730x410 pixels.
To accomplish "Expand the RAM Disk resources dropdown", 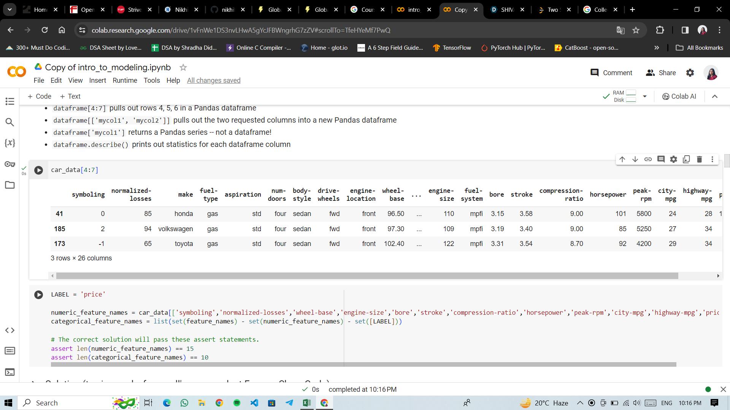I will pyautogui.click(x=645, y=96).
